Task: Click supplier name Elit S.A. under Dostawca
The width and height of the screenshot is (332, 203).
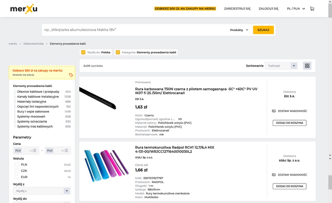Action: (x=289, y=96)
